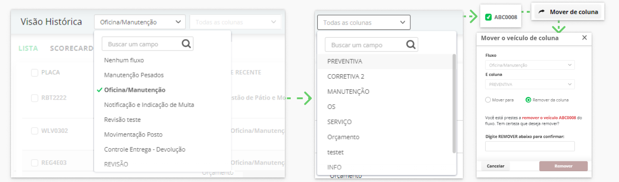Image resolution: width=619 pixels, height=182 pixels.
Task: Click the Remover confirmation button
Action: point(563,166)
